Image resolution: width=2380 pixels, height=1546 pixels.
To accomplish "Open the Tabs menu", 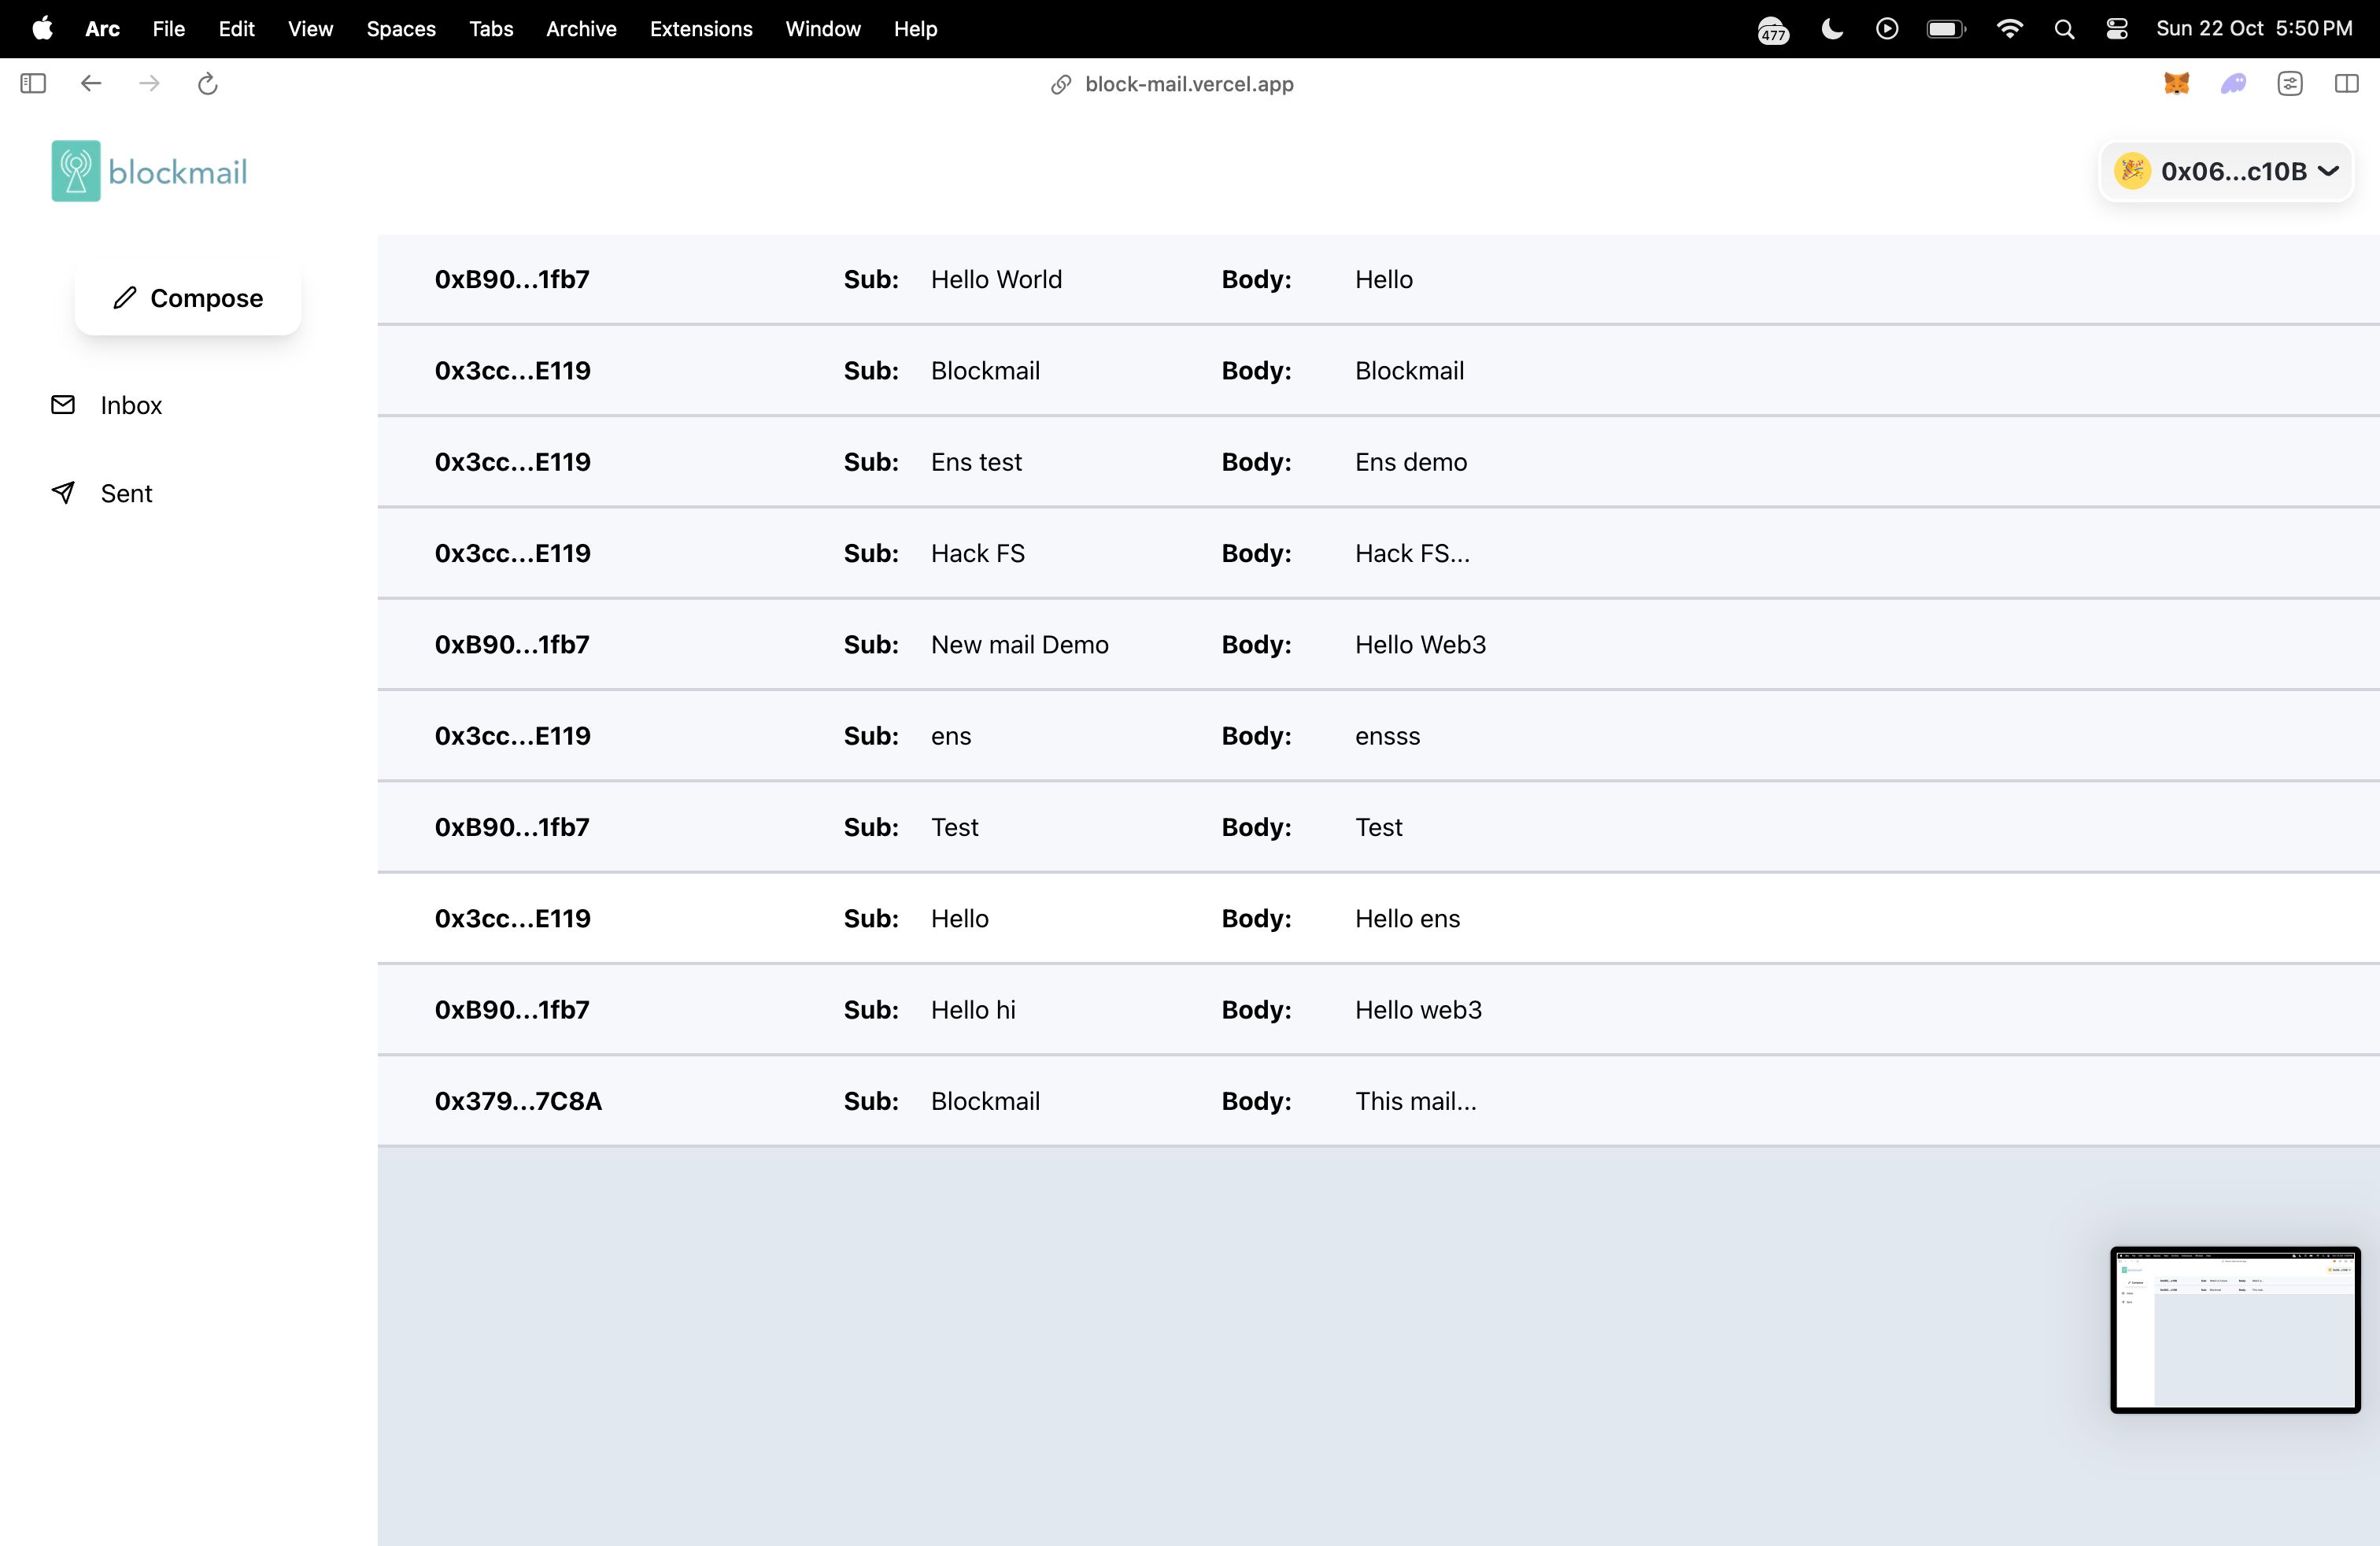I will coord(491,29).
